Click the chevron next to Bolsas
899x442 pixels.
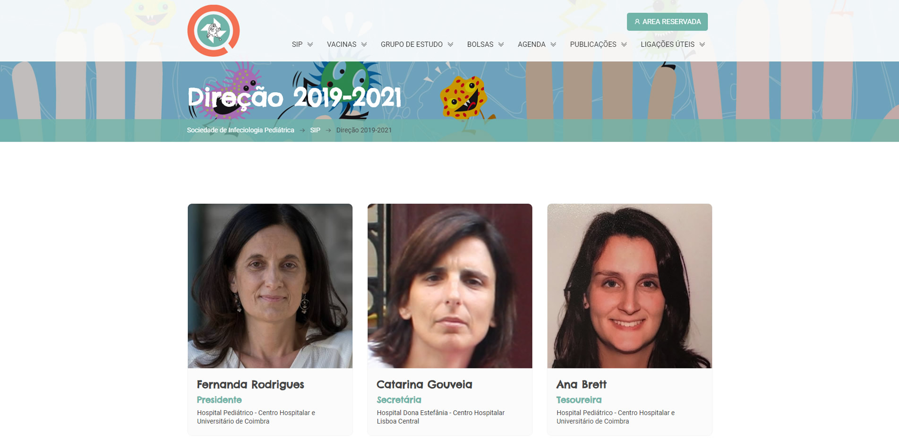(x=501, y=44)
